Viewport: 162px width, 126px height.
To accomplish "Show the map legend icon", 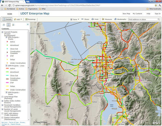I will (x=13, y=25).
